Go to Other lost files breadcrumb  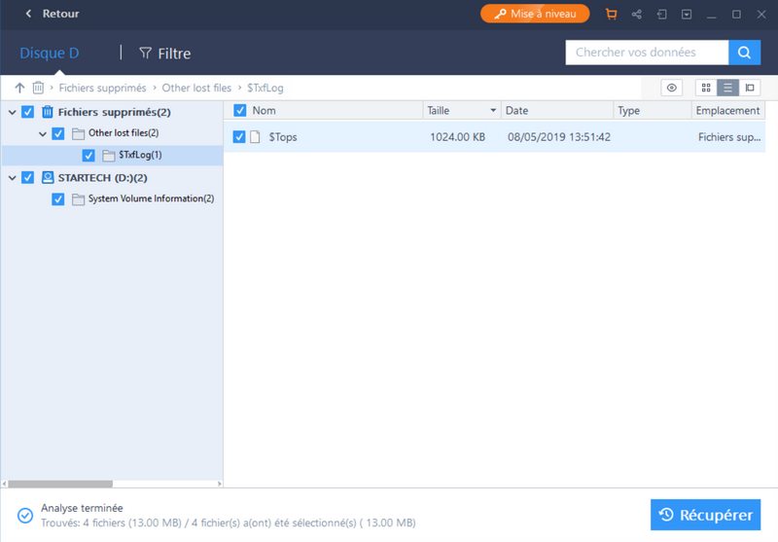(196, 88)
